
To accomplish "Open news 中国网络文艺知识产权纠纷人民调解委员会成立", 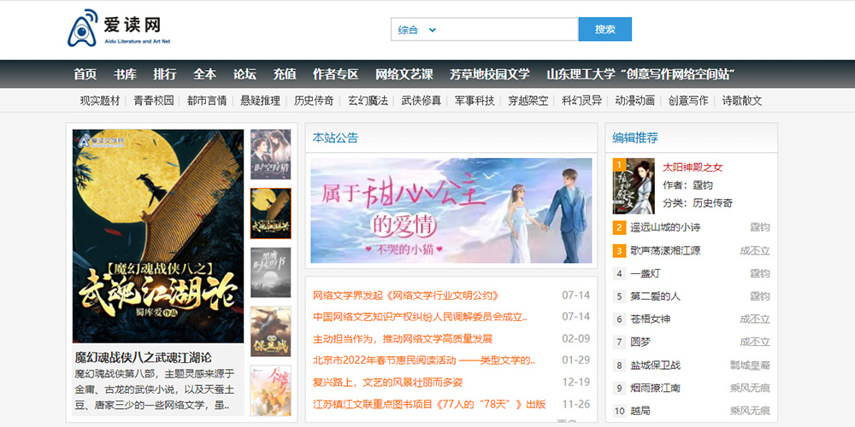I will [x=421, y=317].
